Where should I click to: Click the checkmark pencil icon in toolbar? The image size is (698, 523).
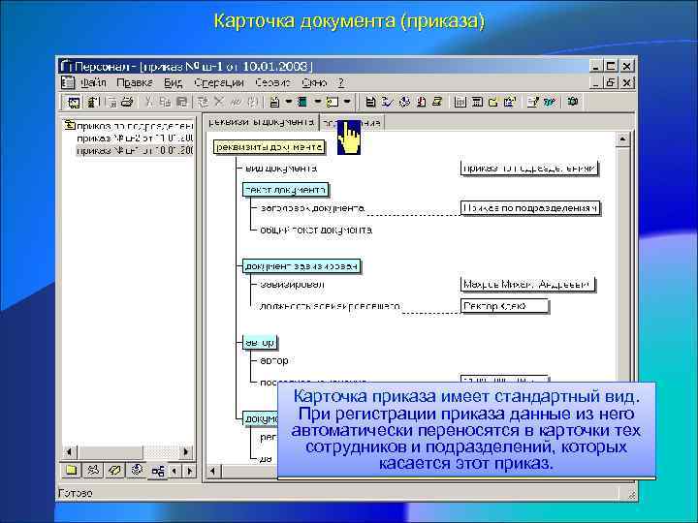[387, 103]
